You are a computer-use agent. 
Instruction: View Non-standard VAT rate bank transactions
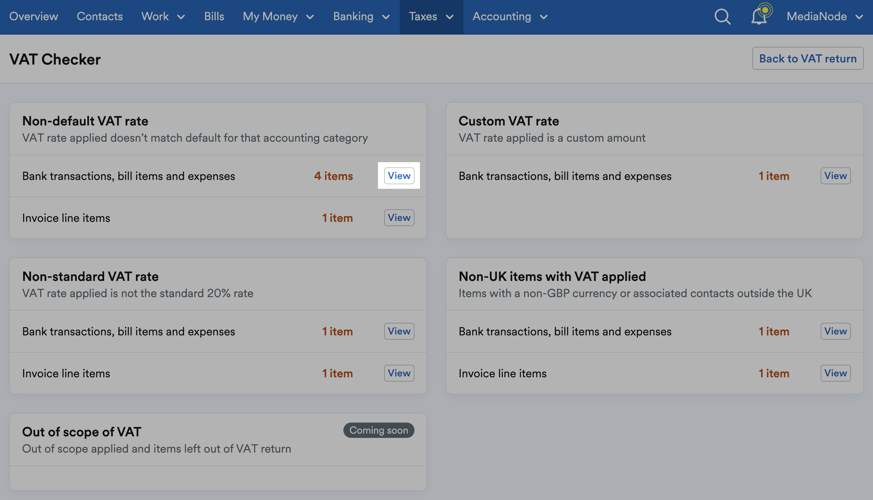pos(399,331)
